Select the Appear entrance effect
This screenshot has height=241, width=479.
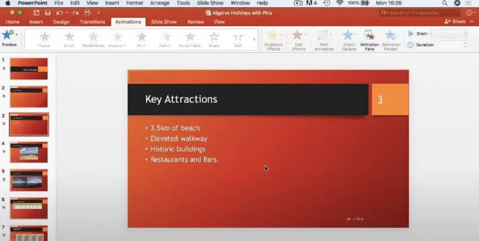(x=45, y=40)
